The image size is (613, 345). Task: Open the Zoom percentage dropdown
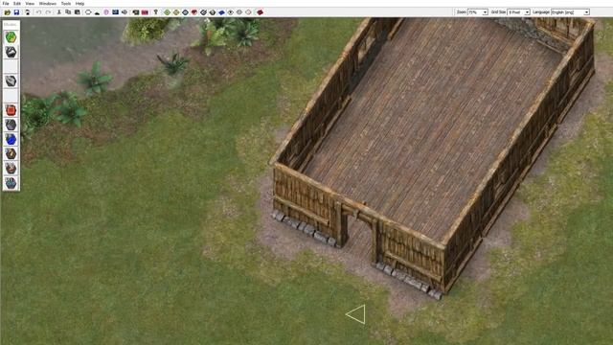(x=478, y=12)
